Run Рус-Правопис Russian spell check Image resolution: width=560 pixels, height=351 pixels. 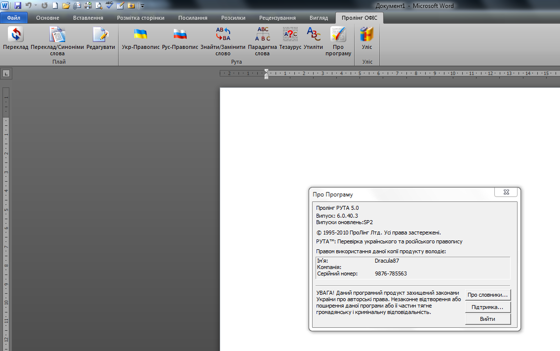180,39
